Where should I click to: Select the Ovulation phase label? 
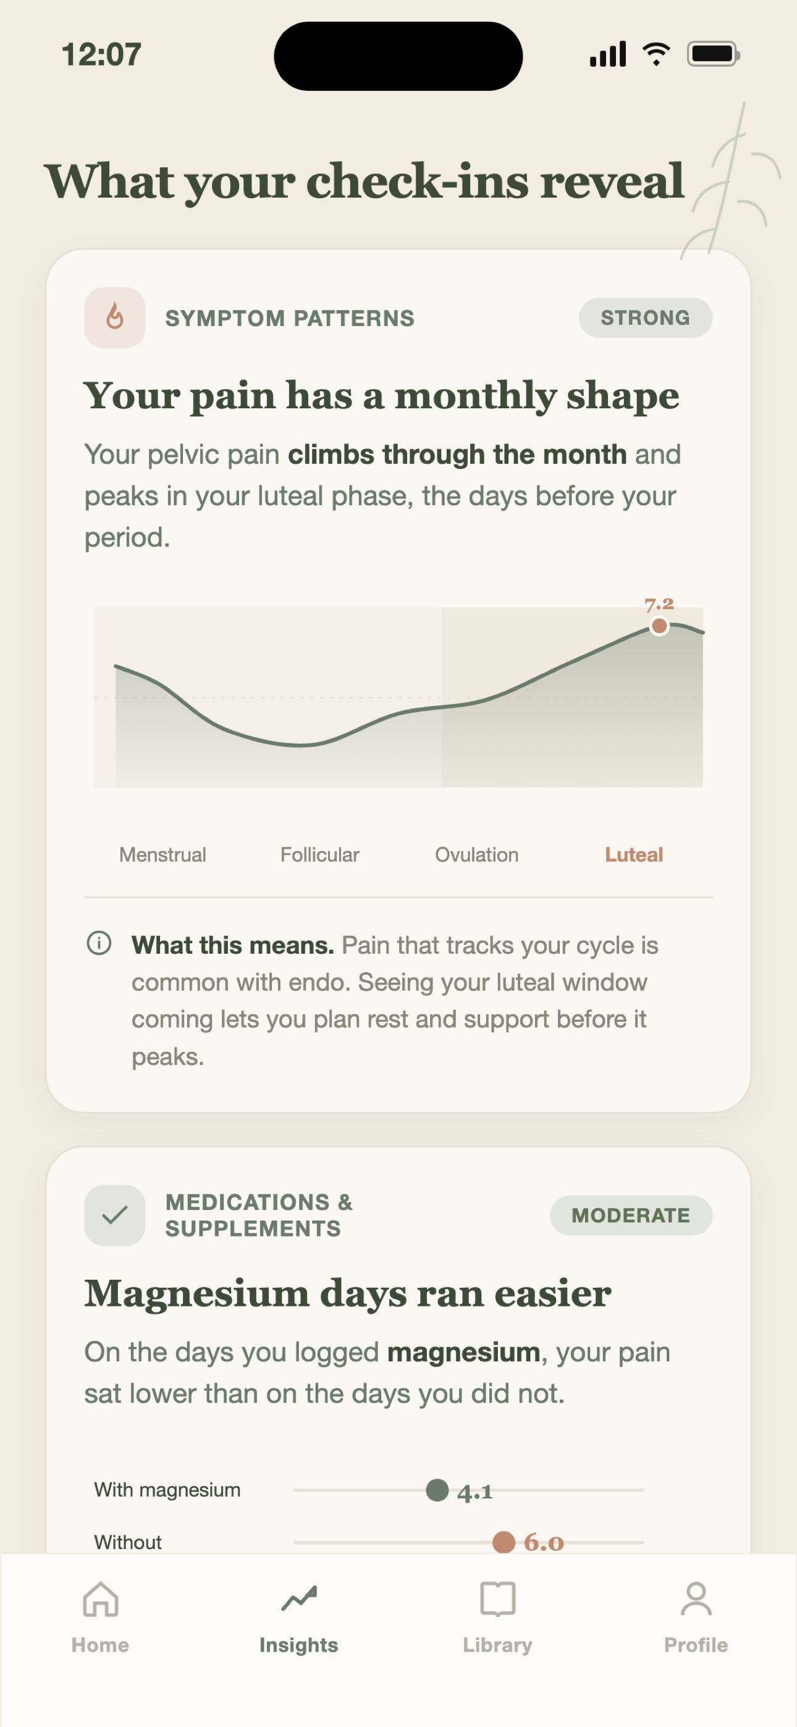pyautogui.click(x=477, y=855)
